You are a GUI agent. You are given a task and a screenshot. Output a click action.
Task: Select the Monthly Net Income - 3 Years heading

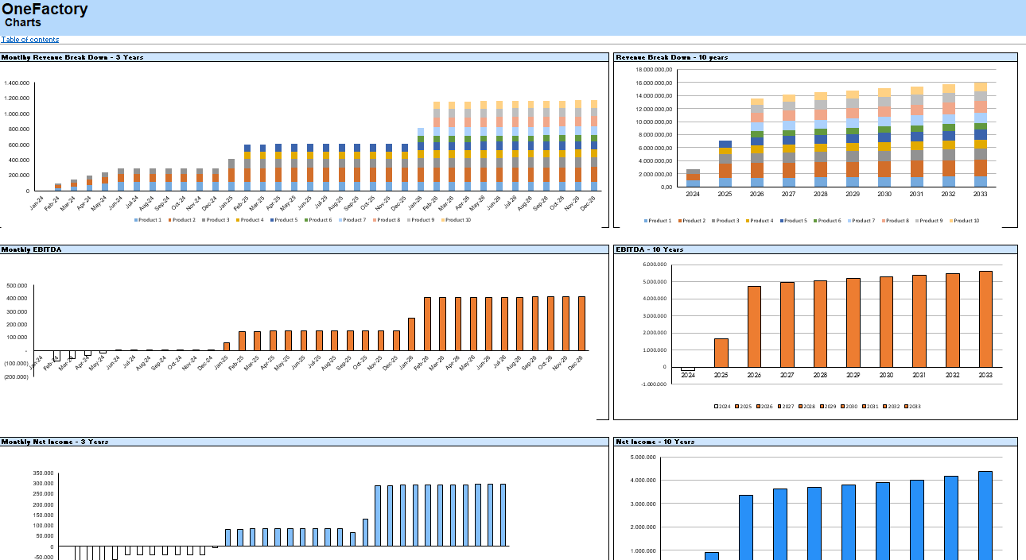pos(55,442)
